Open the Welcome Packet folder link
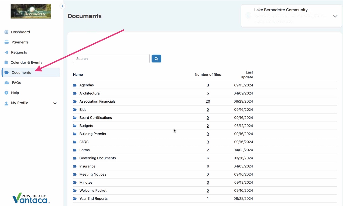The image size is (343, 206). tap(93, 190)
